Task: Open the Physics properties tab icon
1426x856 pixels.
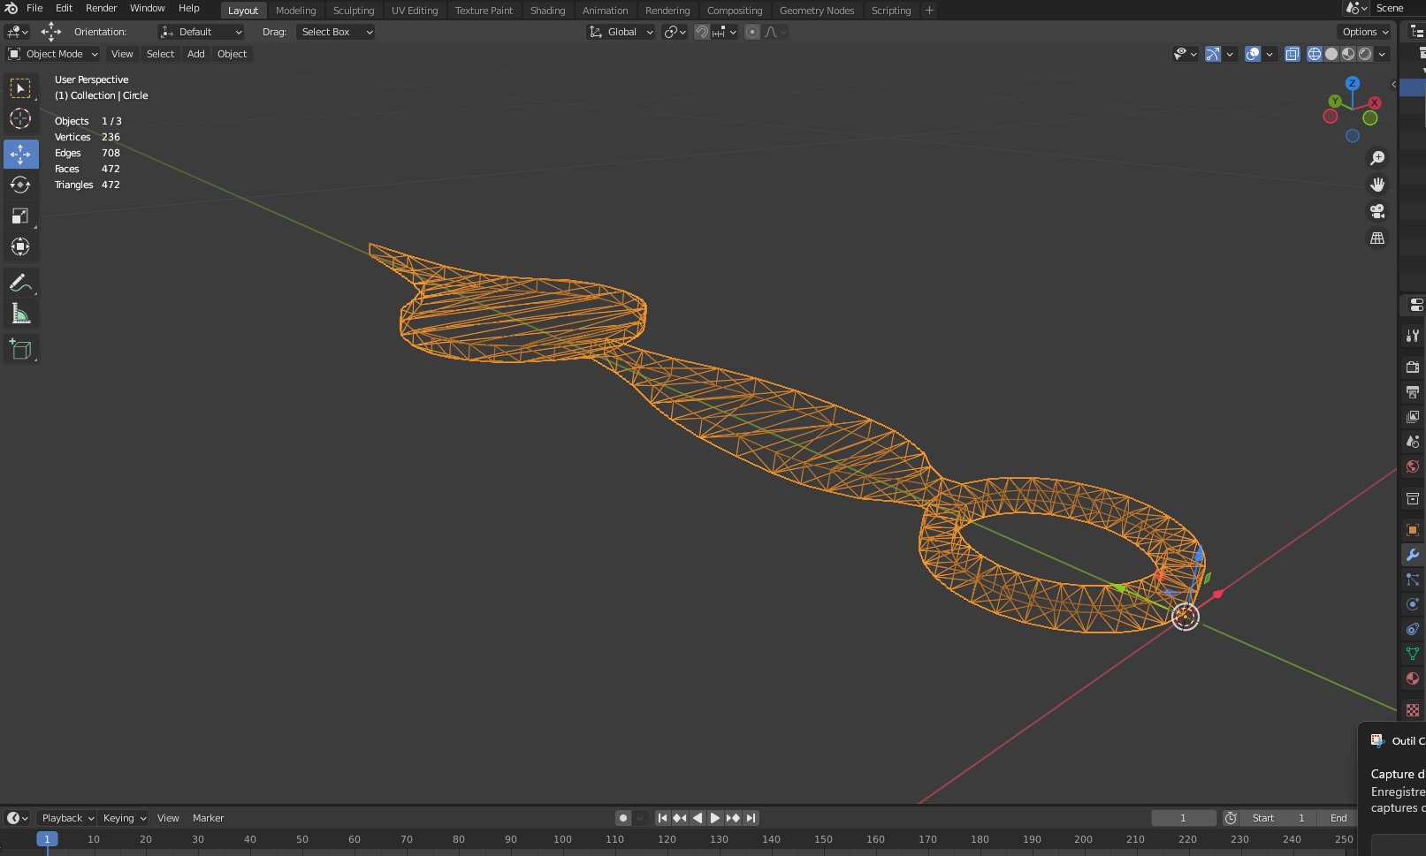Action: tap(1413, 604)
